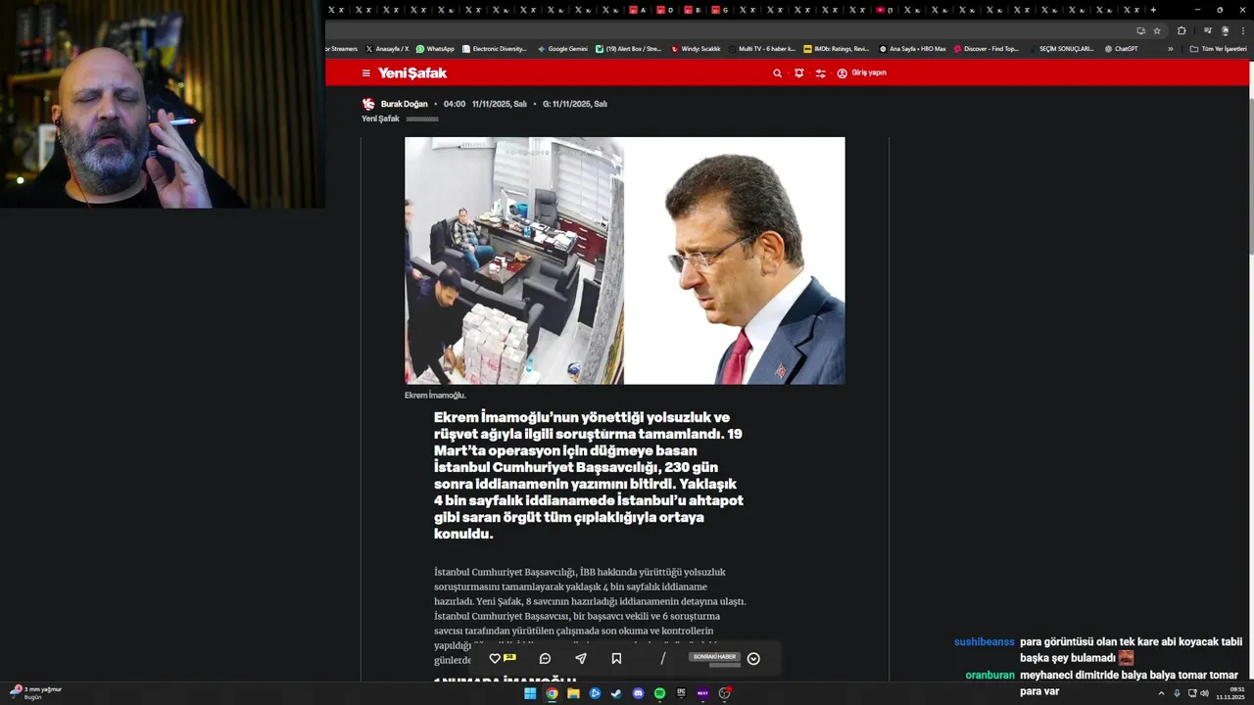Click the SONRAKİ HABER next news button

tap(714, 657)
